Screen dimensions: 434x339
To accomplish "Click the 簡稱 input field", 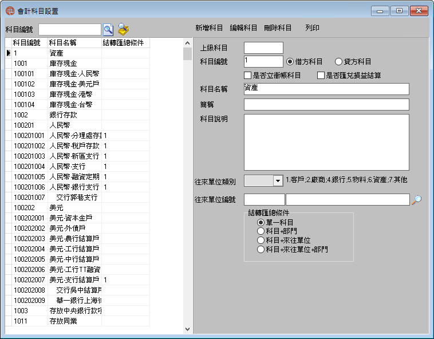I will click(326, 105).
